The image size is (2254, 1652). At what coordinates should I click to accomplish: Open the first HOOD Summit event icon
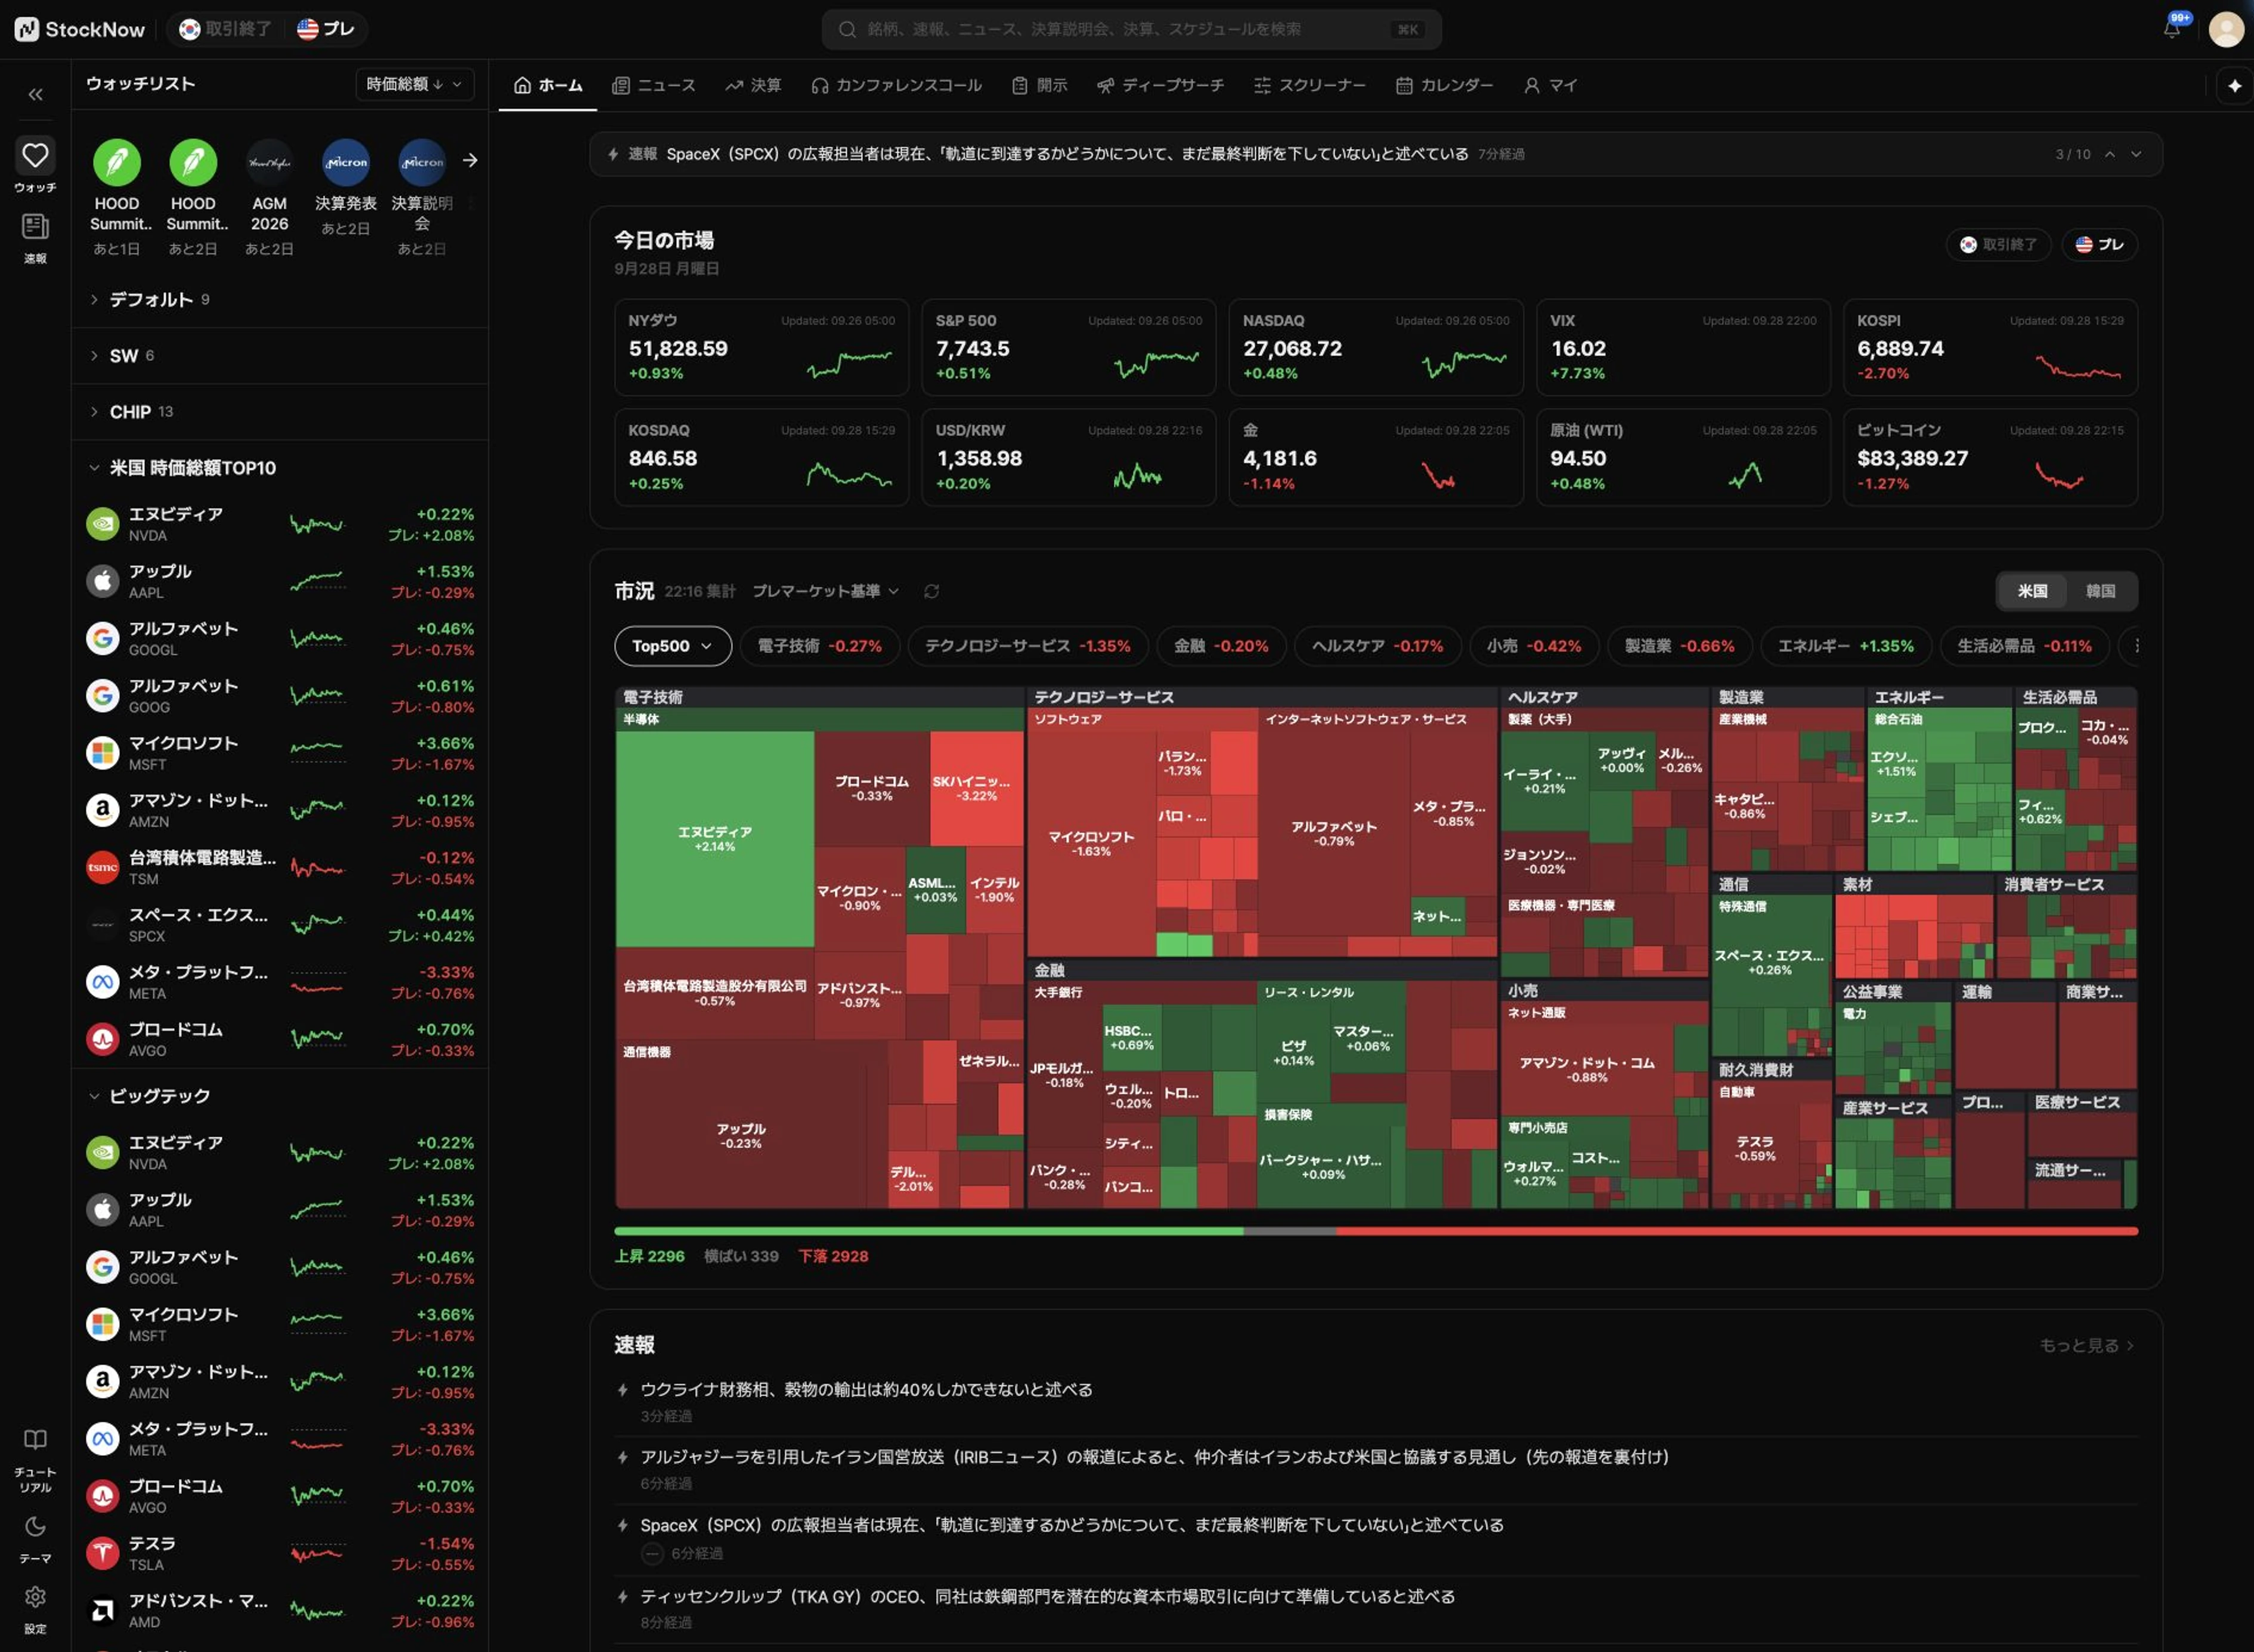coord(117,162)
